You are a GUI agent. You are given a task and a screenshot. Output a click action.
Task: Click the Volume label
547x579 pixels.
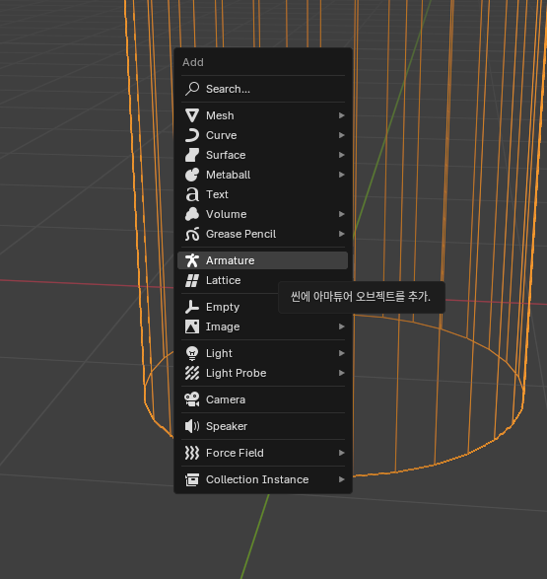point(227,215)
